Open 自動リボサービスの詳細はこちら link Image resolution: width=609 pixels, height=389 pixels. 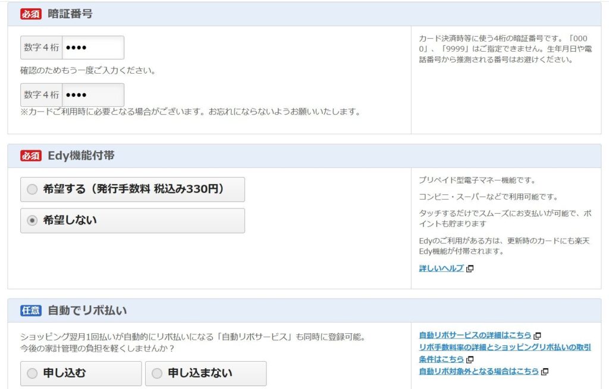(475, 335)
